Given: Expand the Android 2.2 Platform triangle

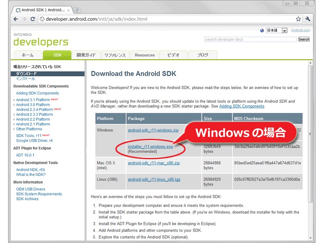Looking at the screenshot, I should point(14,119).
